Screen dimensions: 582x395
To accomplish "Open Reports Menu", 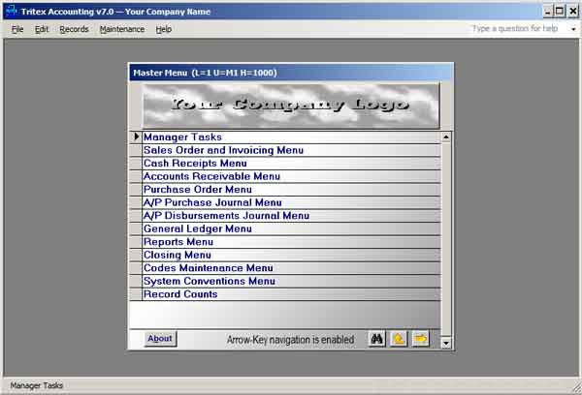I will click(291, 242).
